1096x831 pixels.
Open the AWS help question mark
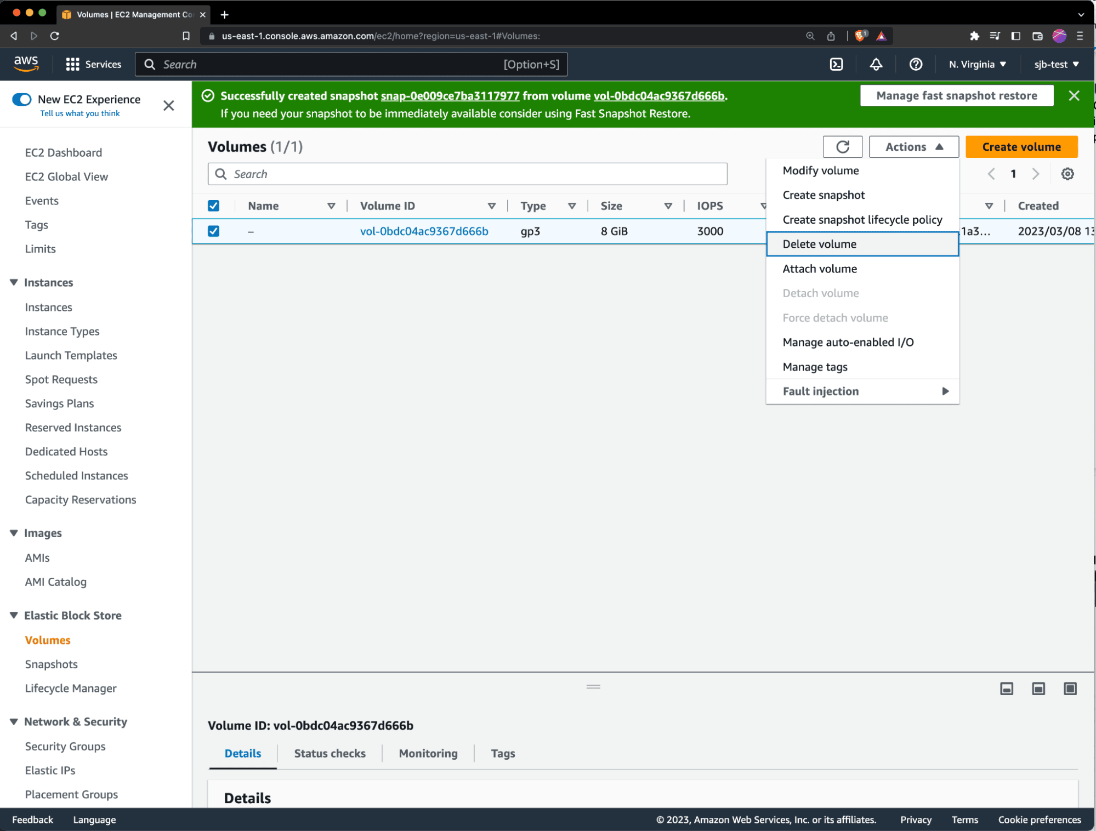click(x=915, y=65)
